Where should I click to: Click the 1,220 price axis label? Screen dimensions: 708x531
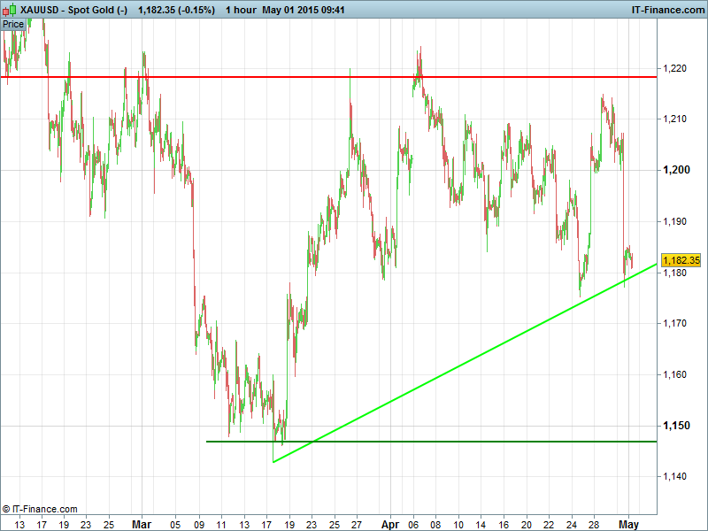676,67
